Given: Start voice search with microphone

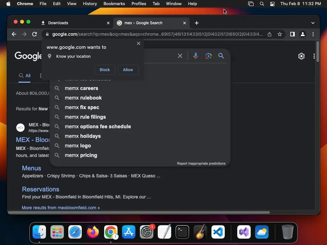Looking at the screenshot, I should (196, 56).
